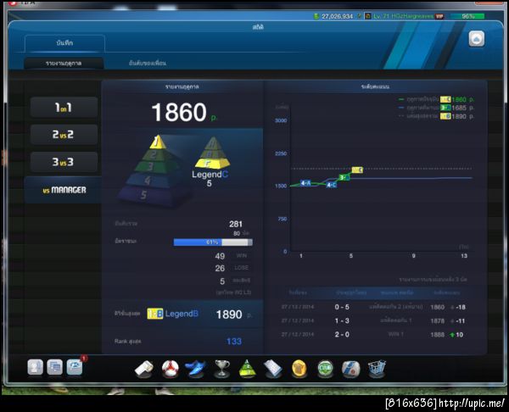Click the 26 losses count
The image size is (509, 412).
(x=220, y=268)
